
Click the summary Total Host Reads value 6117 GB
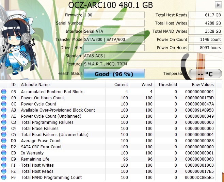click(x=205, y=15)
